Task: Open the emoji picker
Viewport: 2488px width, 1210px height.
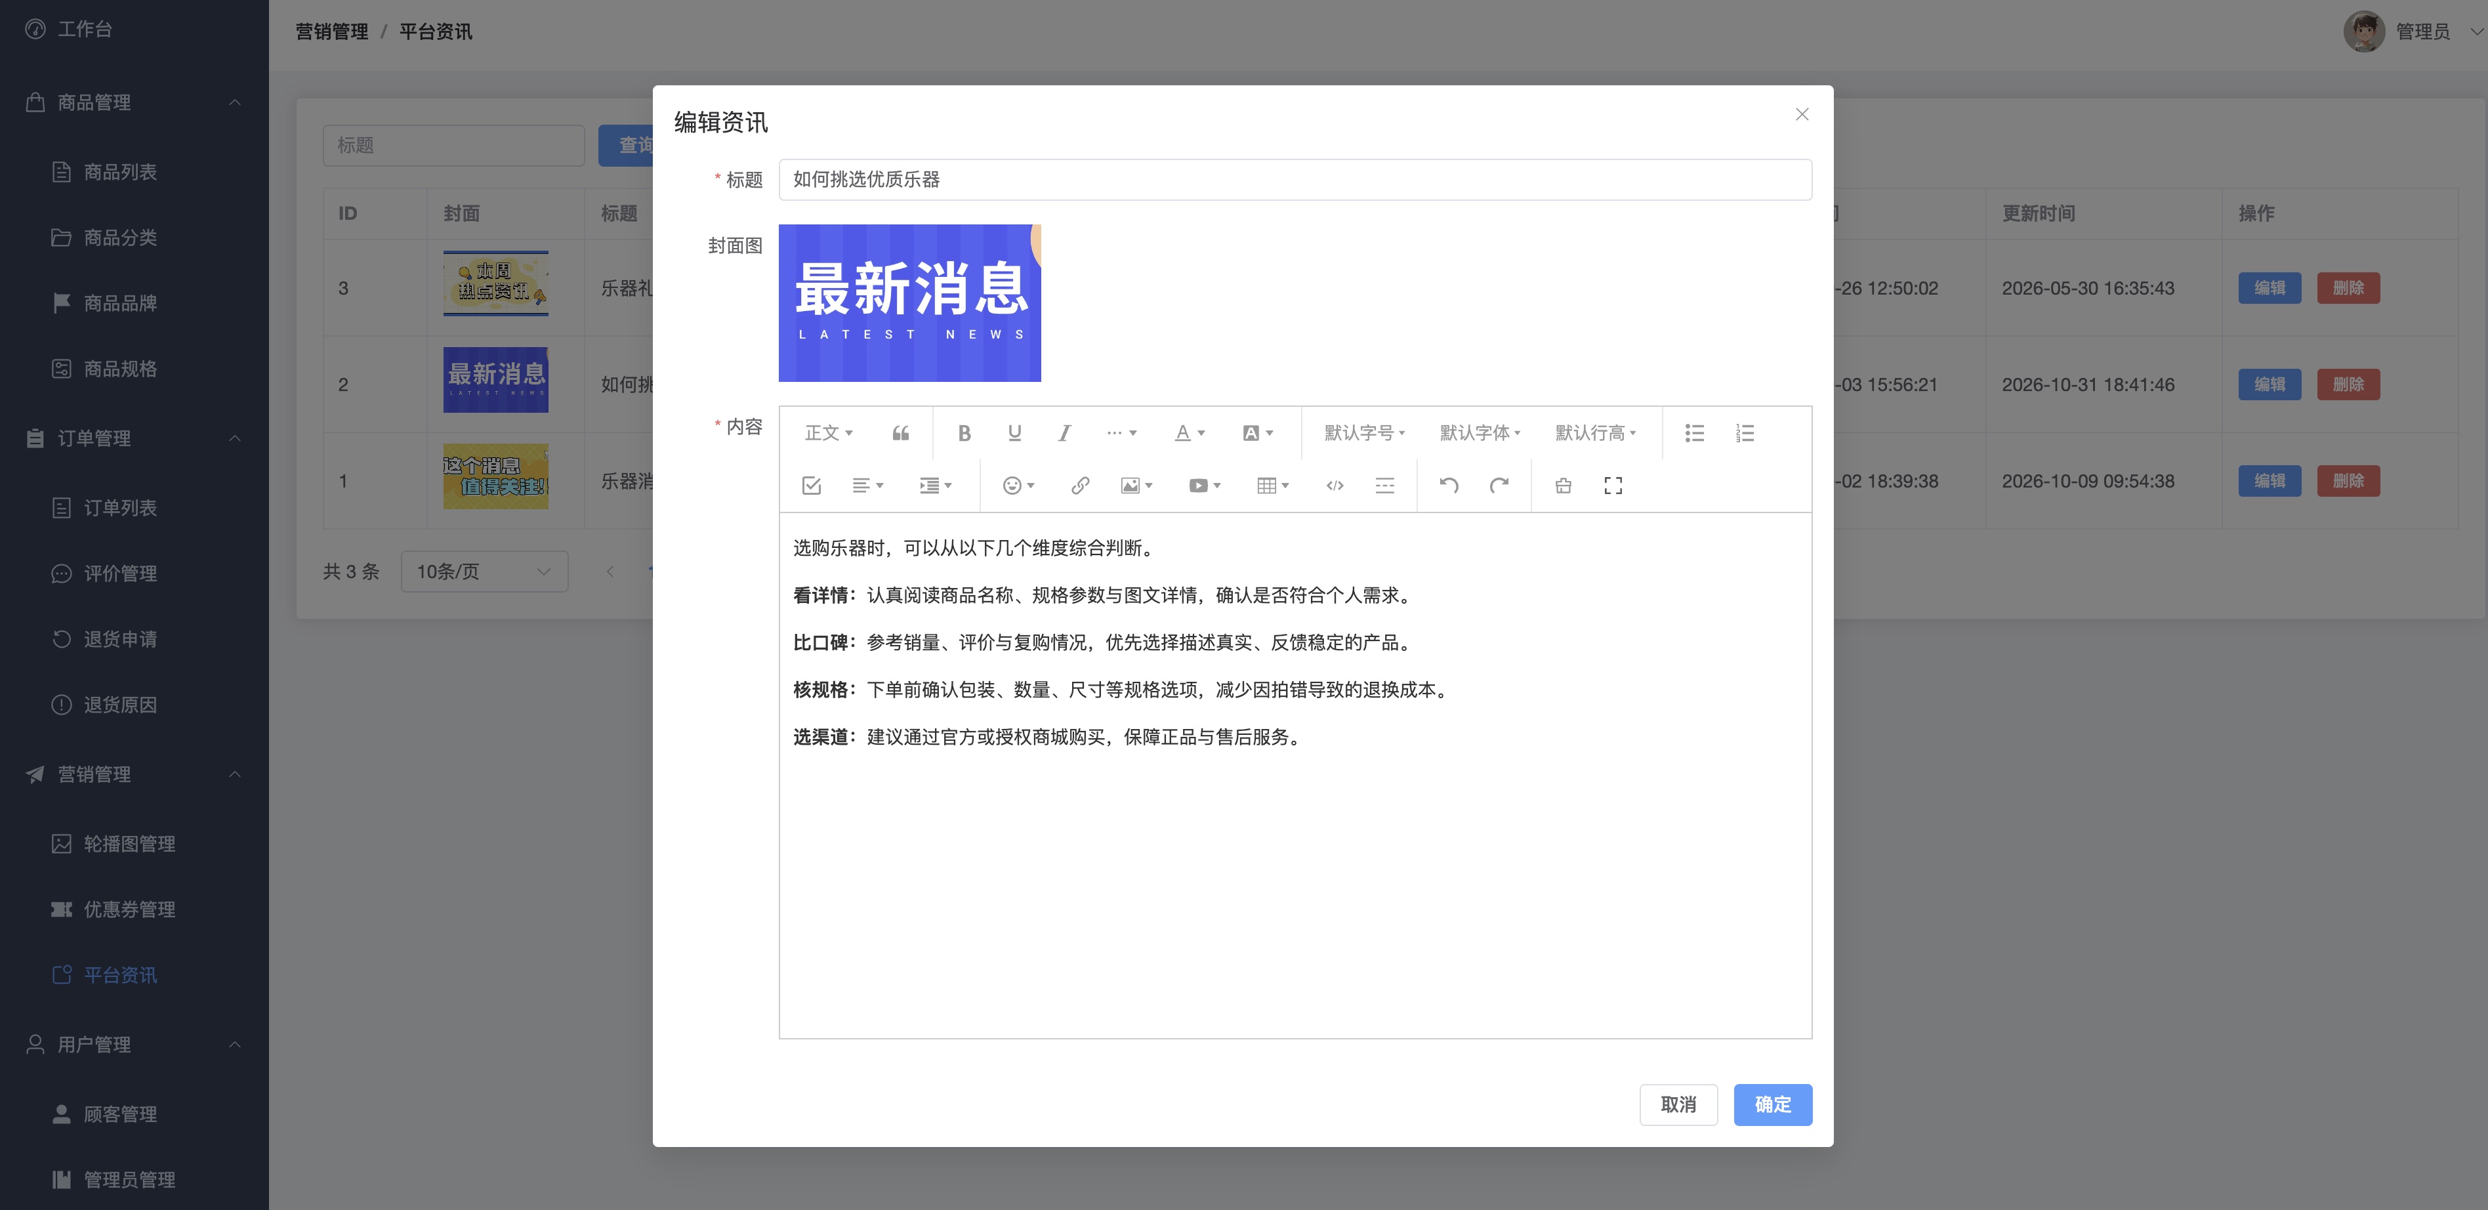Action: pyautogui.click(x=1019, y=485)
